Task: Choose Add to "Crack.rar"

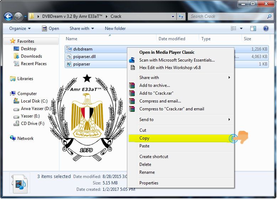Action: click(181, 93)
